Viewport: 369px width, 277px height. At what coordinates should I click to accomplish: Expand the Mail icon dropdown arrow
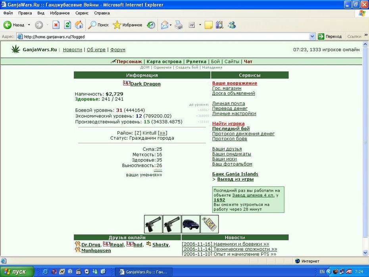click(x=171, y=25)
